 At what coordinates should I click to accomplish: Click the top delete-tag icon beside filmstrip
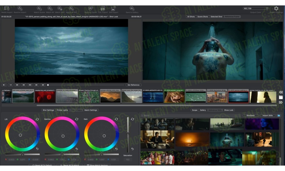pyautogui.click(x=281, y=92)
